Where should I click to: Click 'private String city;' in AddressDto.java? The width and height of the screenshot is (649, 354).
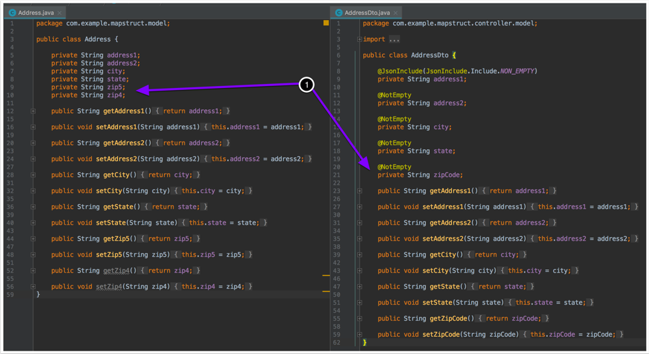(414, 127)
